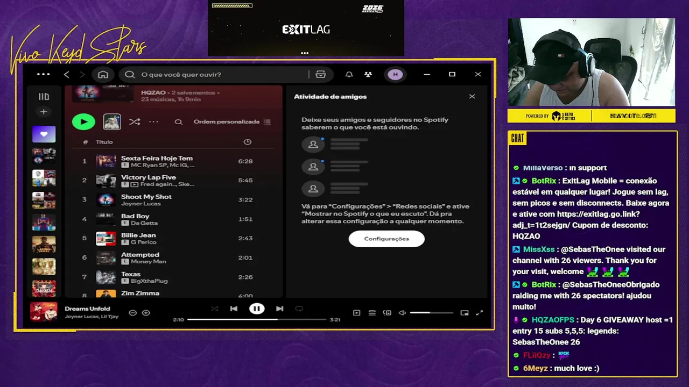Enter full screen with the expand icon
The height and width of the screenshot is (387, 689).
[x=480, y=313]
